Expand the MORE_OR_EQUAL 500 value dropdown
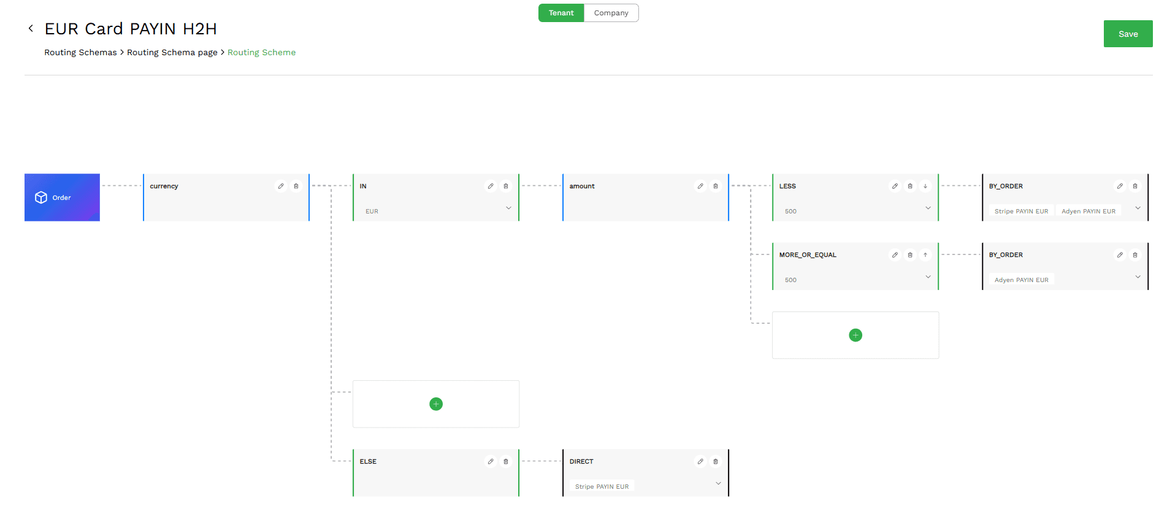 [x=928, y=277]
